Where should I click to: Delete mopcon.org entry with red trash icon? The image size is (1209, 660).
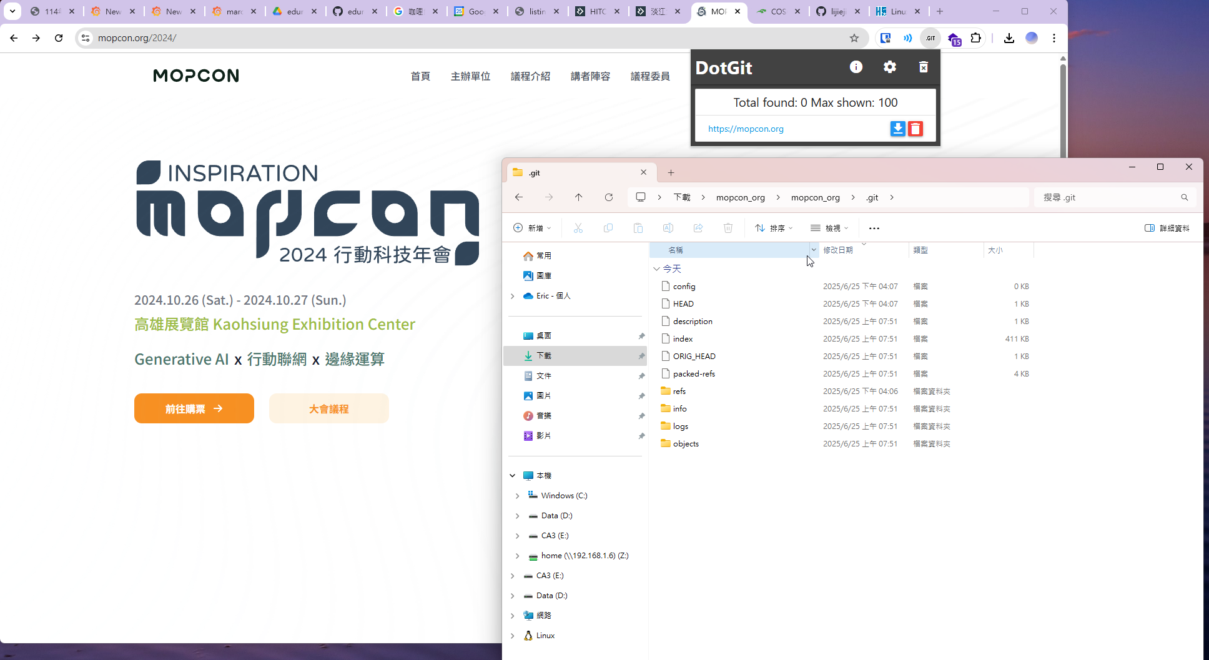click(915, 129)
